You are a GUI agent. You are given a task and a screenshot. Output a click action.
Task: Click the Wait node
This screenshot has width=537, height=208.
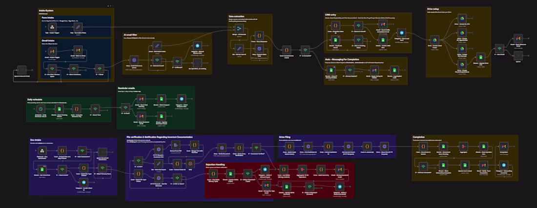[x=190, y=163]
